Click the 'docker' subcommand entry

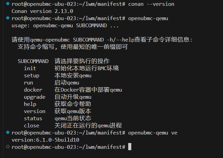coord(33,90)
